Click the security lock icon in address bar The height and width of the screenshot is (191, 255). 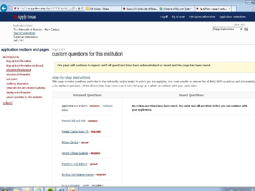(79, 8)
